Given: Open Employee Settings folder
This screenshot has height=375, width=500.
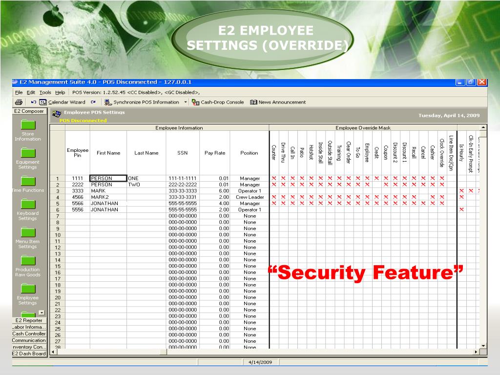Looking at the screenshot, I should click(x=28, y=294).
